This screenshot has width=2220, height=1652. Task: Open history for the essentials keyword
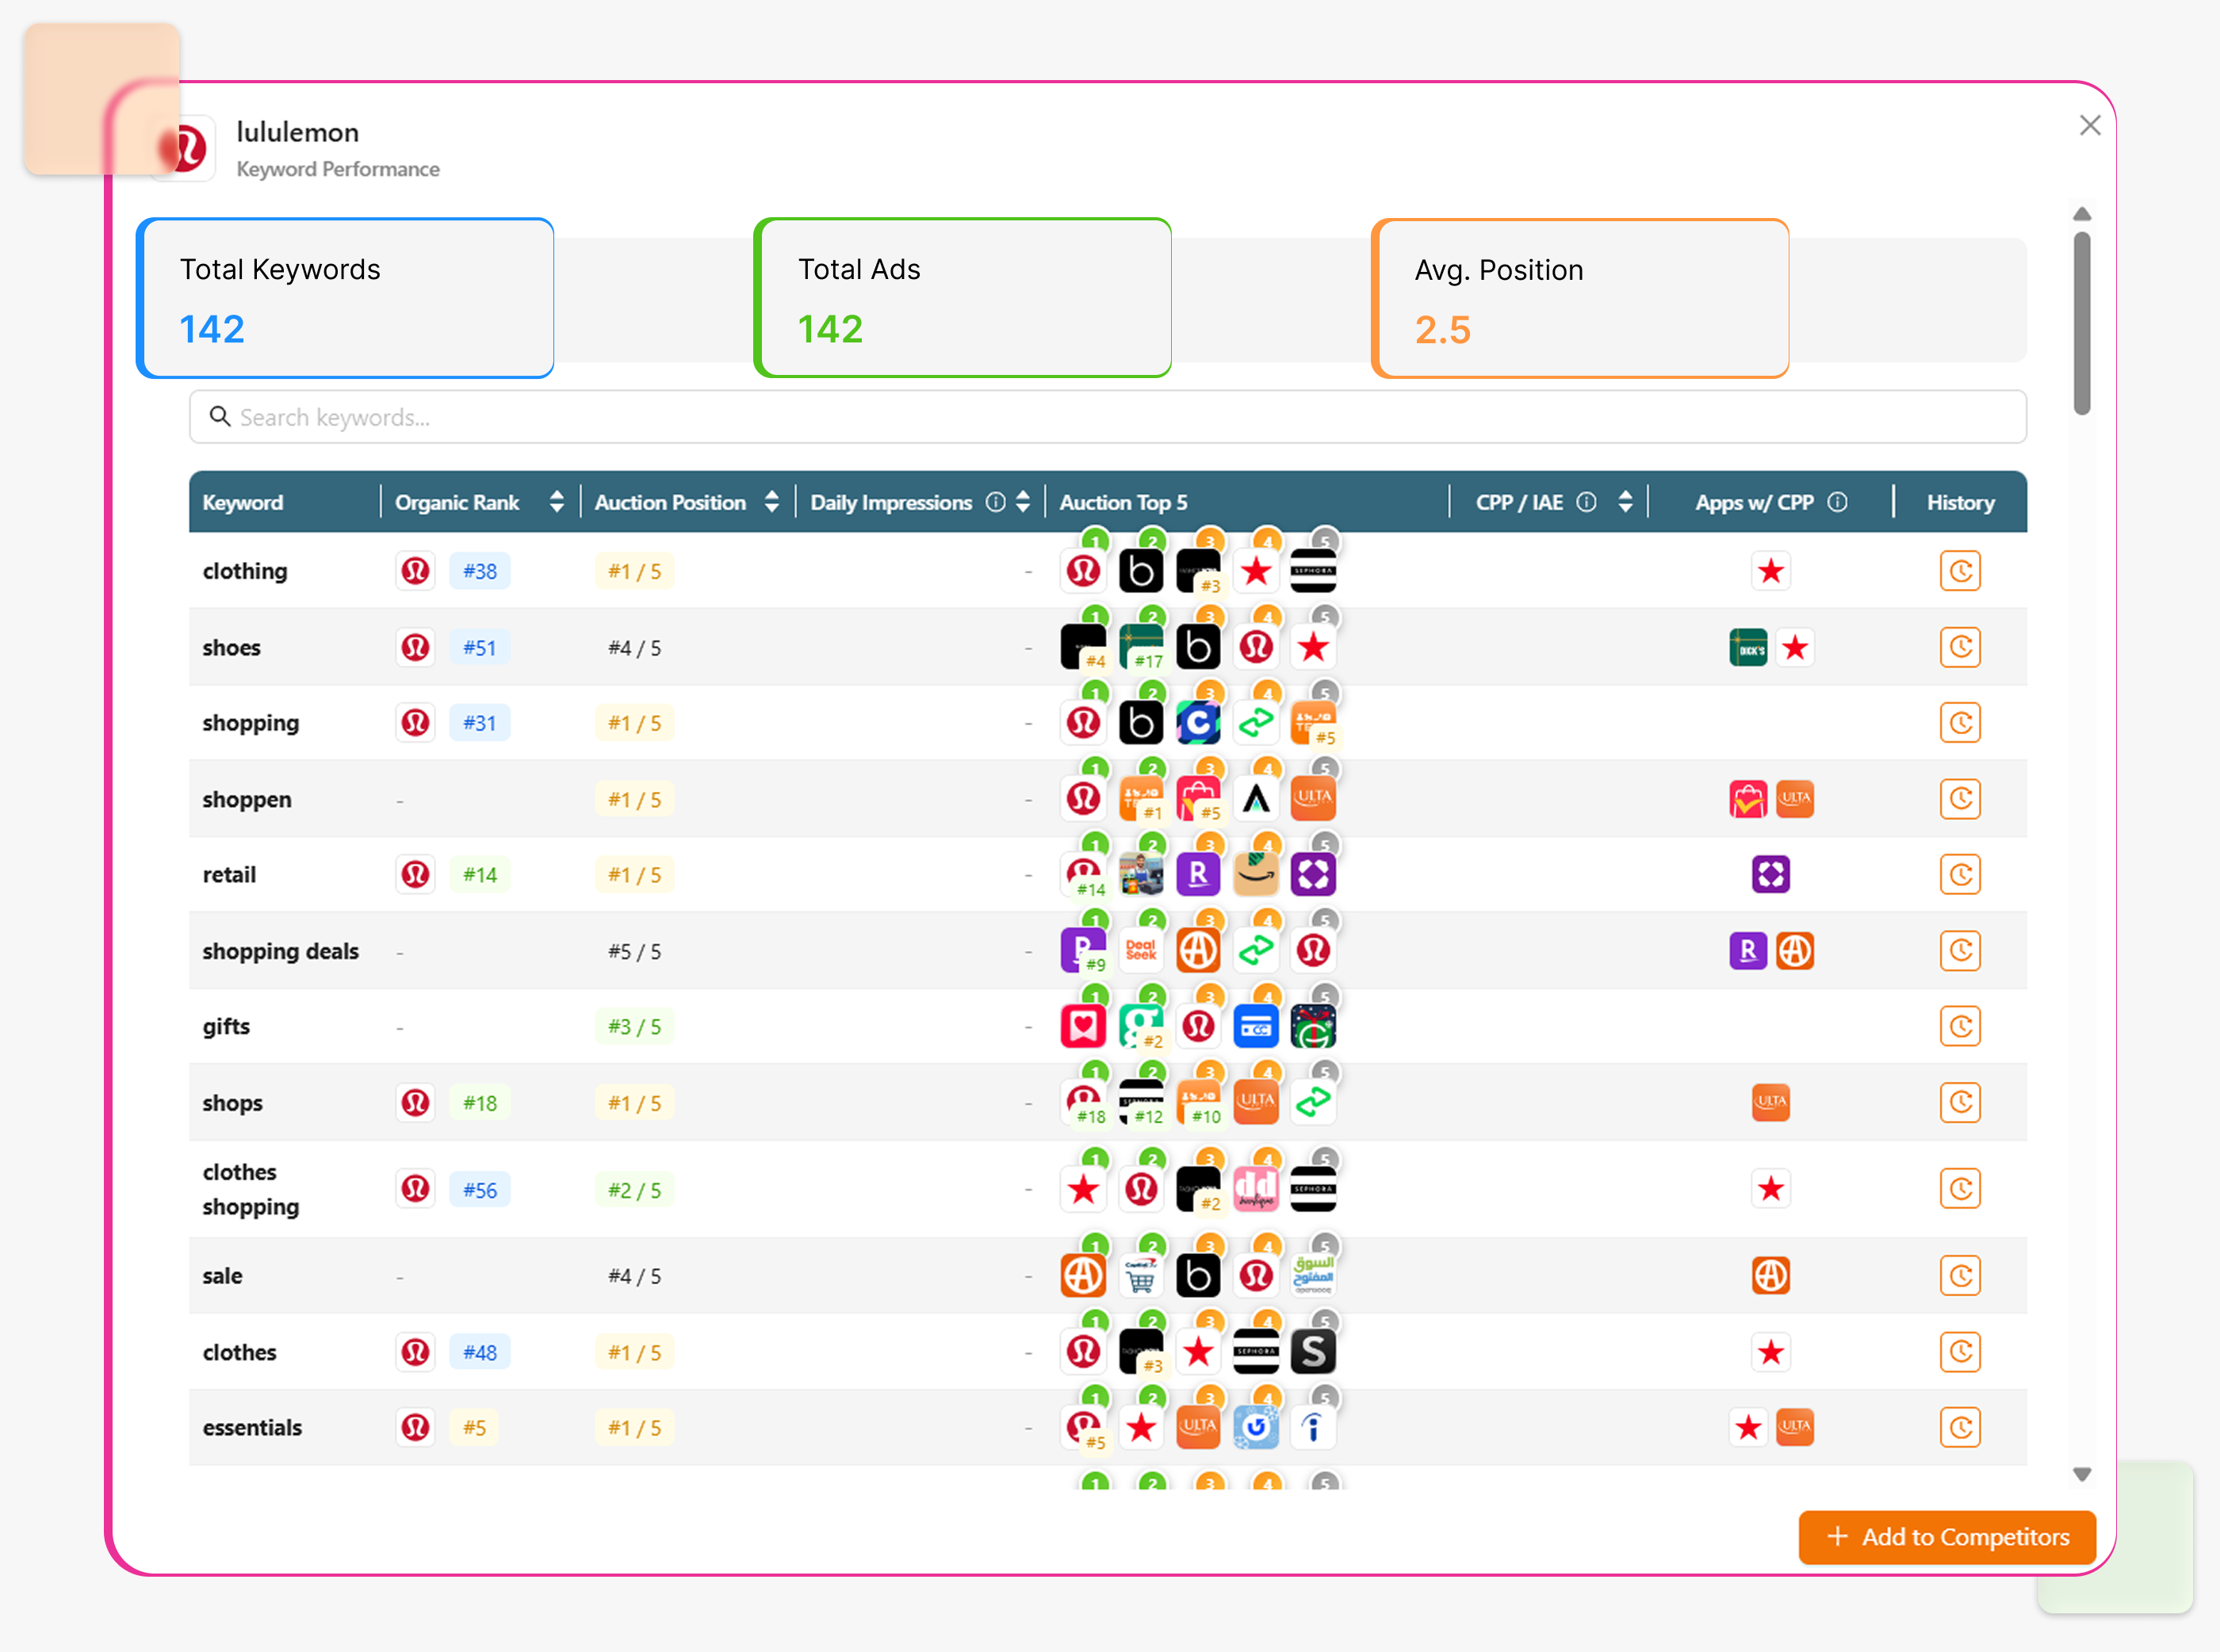click(x=1960, y=1428)
